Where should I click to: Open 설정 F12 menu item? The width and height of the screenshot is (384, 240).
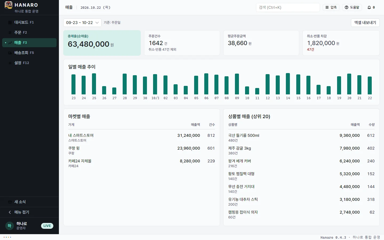(x=29, y=63)
